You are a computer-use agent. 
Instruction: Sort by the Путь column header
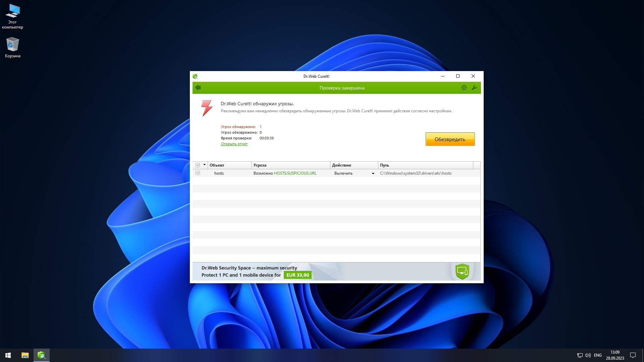click(x=425, y=165)
